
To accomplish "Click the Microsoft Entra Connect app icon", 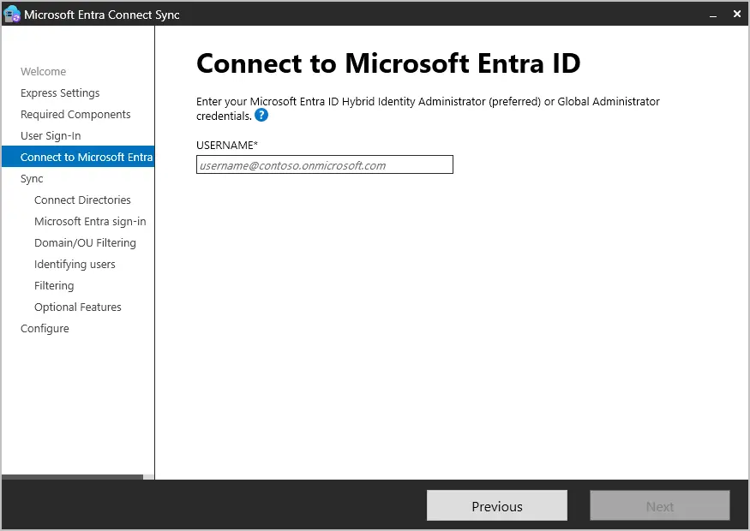I will [12, 15].
